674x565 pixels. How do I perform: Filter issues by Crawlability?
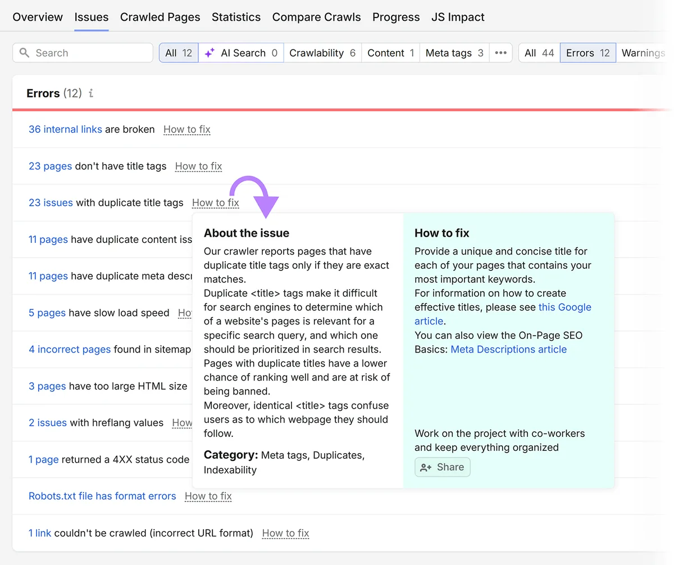click(322, 53)
